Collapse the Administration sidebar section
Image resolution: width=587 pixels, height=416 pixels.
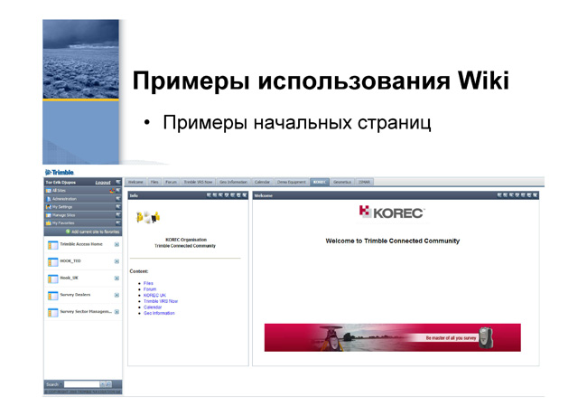coord(118,199)
